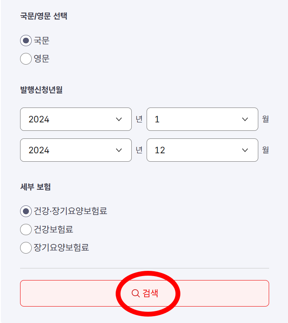This screenshot has height=323, width=288.
Task: Click the chevron on the end year dropdown
Action: [x=118, y=150]
